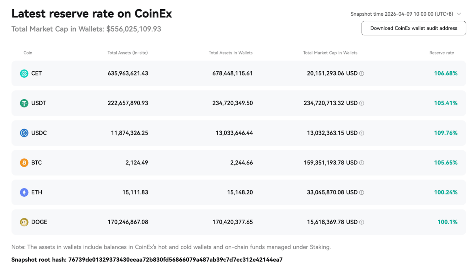This screenshot has width=475, height=272.
Task: Download the CoinEx wallet audit address
Action: point(413,28)
